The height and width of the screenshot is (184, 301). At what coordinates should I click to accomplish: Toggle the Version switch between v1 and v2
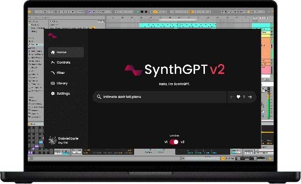click(x=174, y=142)
